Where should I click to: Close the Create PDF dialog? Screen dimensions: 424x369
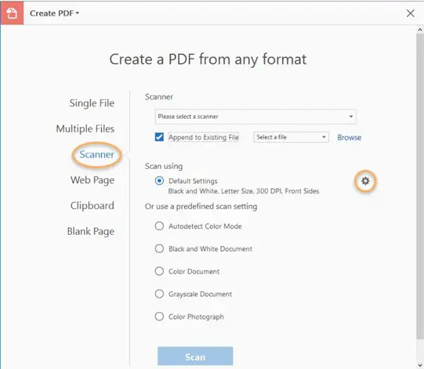[411, 13]
